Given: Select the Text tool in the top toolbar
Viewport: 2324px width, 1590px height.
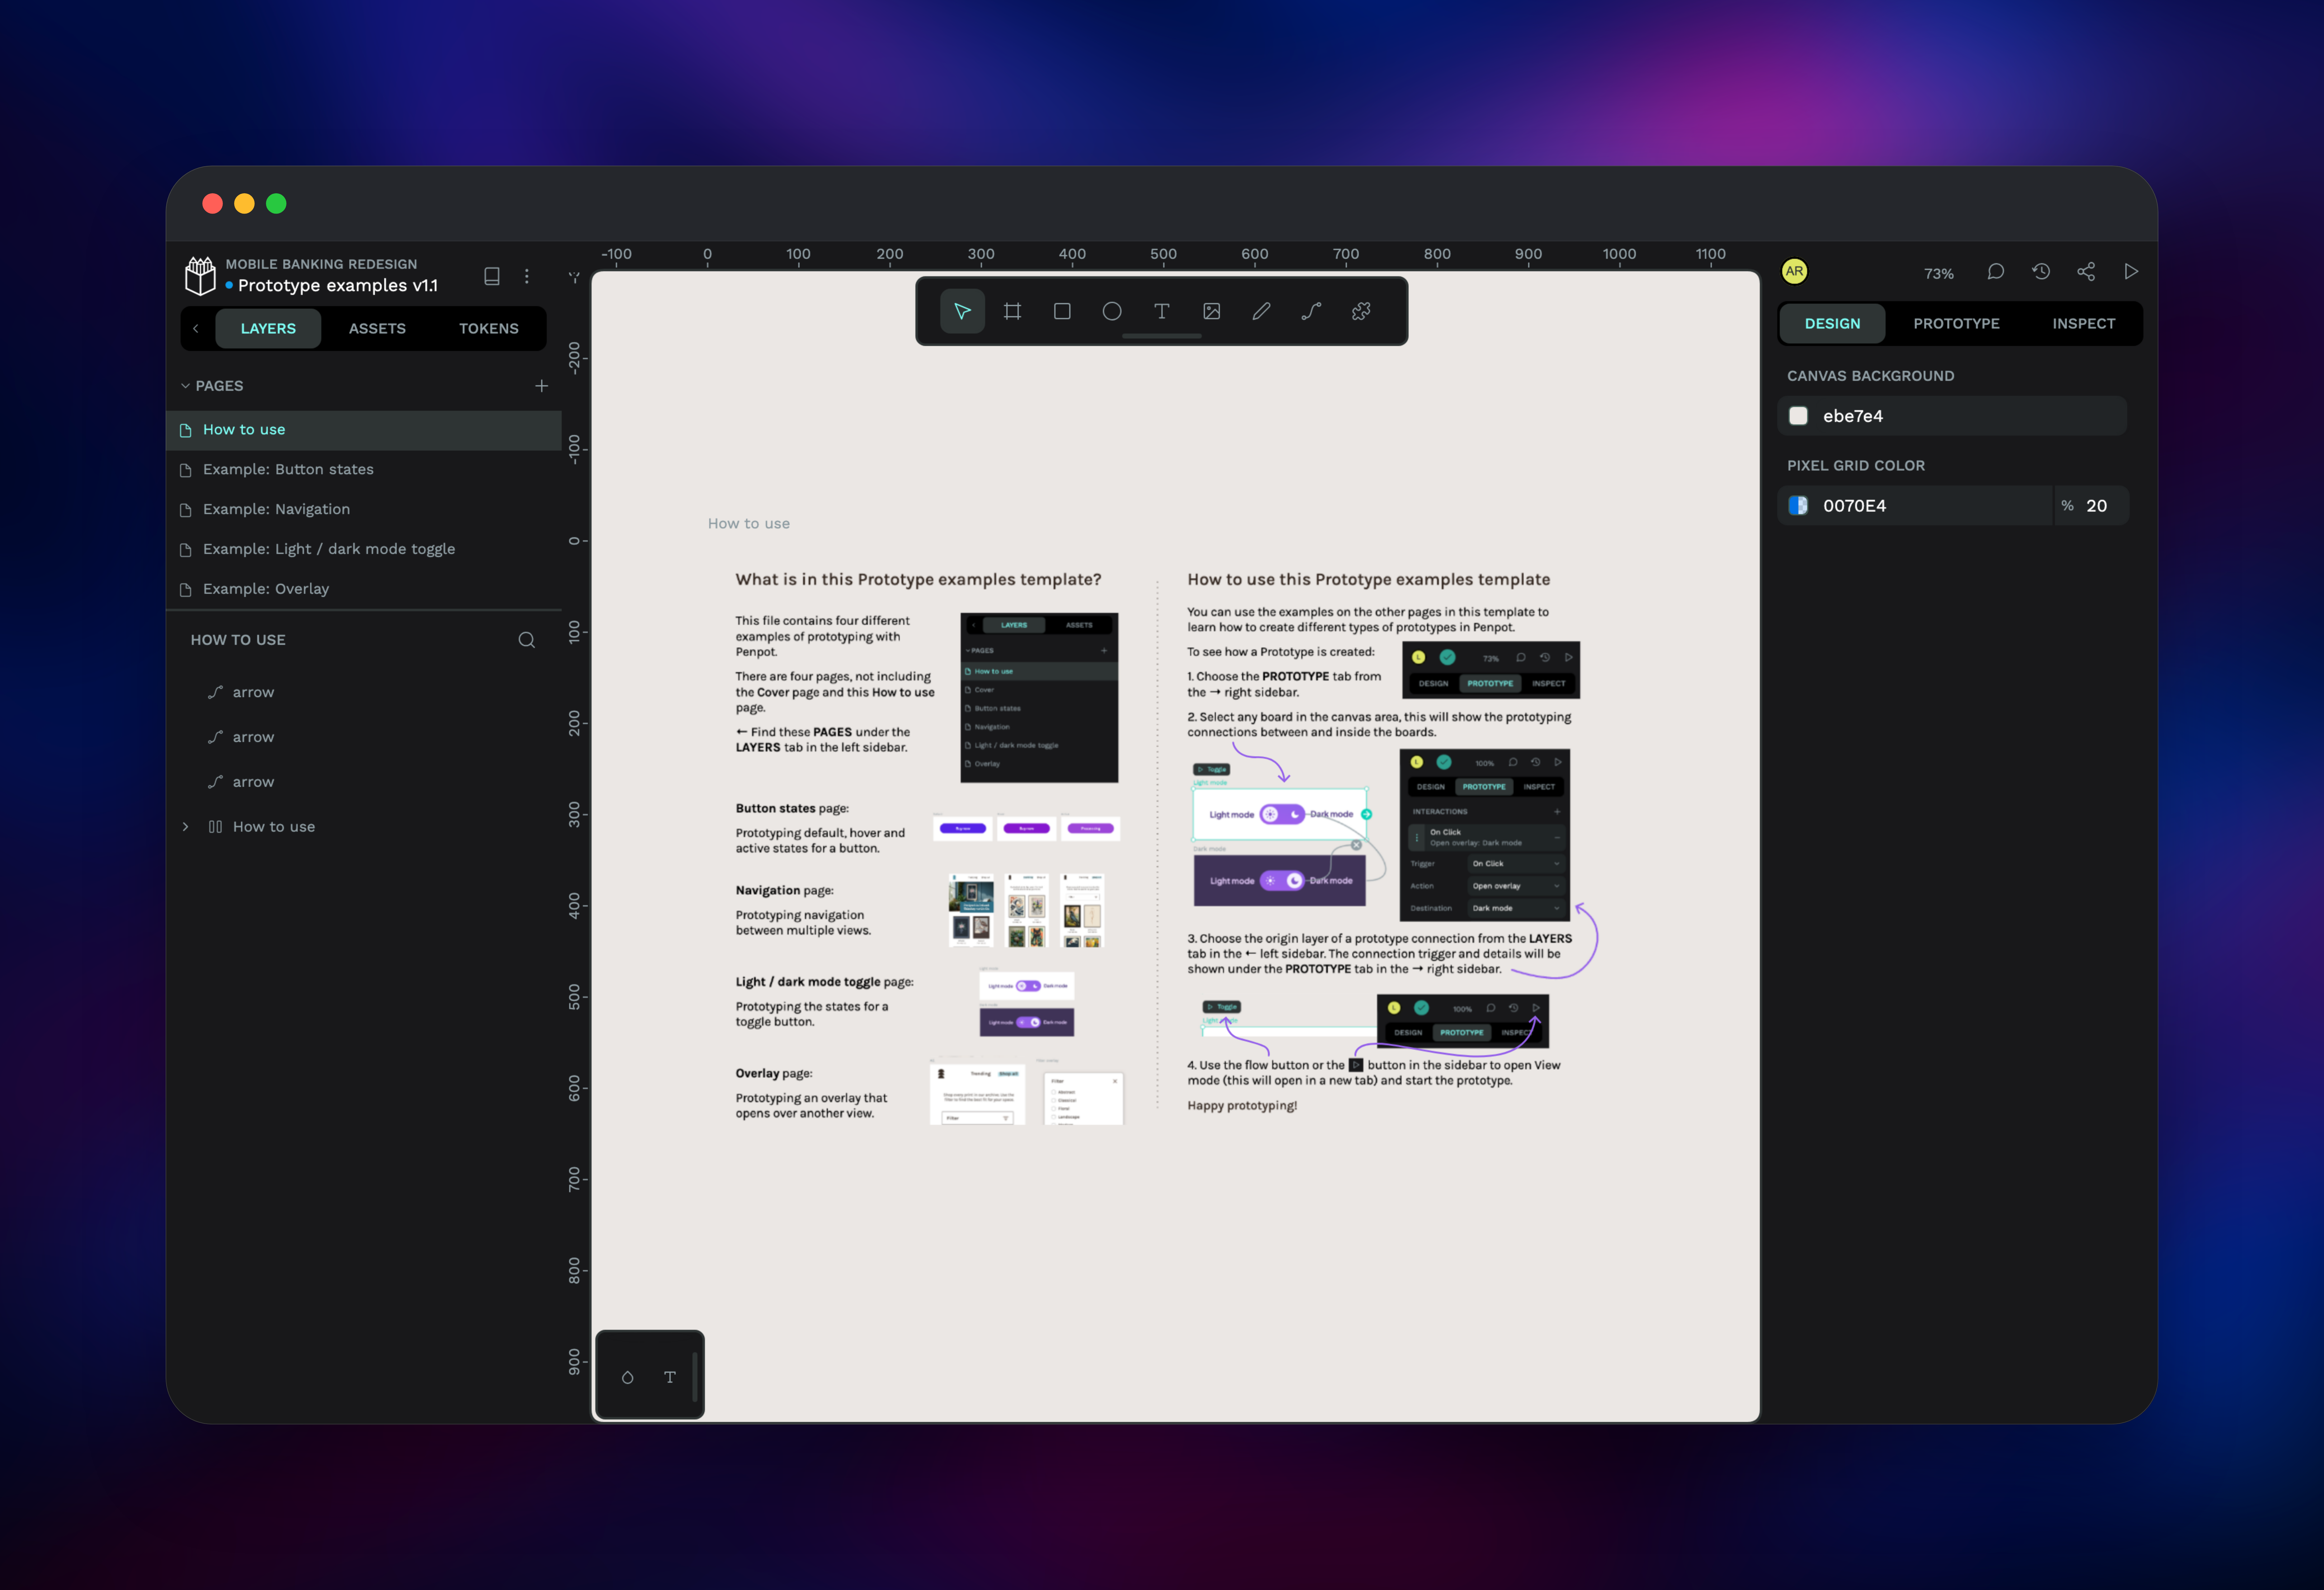Looking at the screenshot, I should (x=1162, y=311).
